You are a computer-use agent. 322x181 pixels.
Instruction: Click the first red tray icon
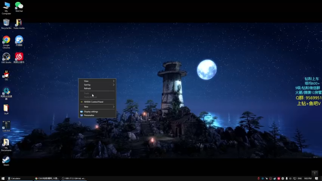point(258,179)
